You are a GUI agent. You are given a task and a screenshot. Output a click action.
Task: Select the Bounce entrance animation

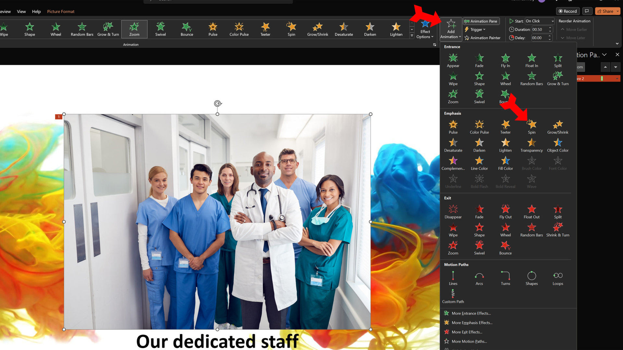click(x=505, y=96)
